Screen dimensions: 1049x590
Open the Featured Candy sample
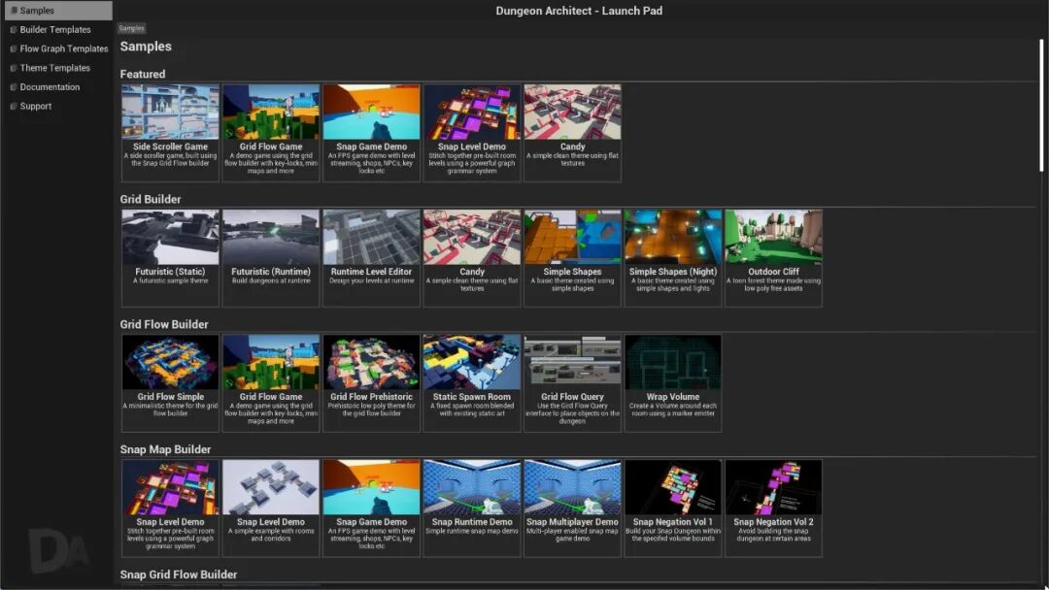point(573,132)
